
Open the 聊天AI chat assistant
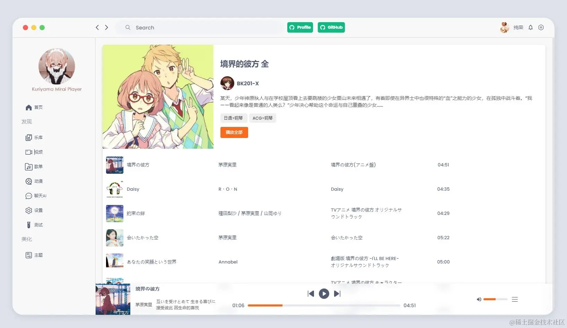(x=39, y=196)
